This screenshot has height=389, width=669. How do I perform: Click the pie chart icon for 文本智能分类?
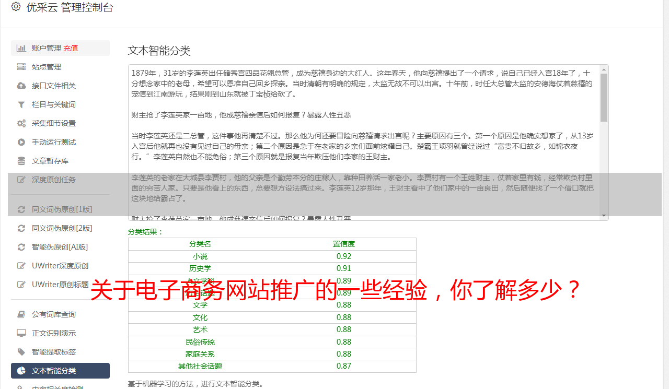click(21, 371)
